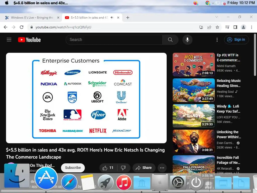Open System Preferences gear in dock
257x193 pixels.
(178, 182)
